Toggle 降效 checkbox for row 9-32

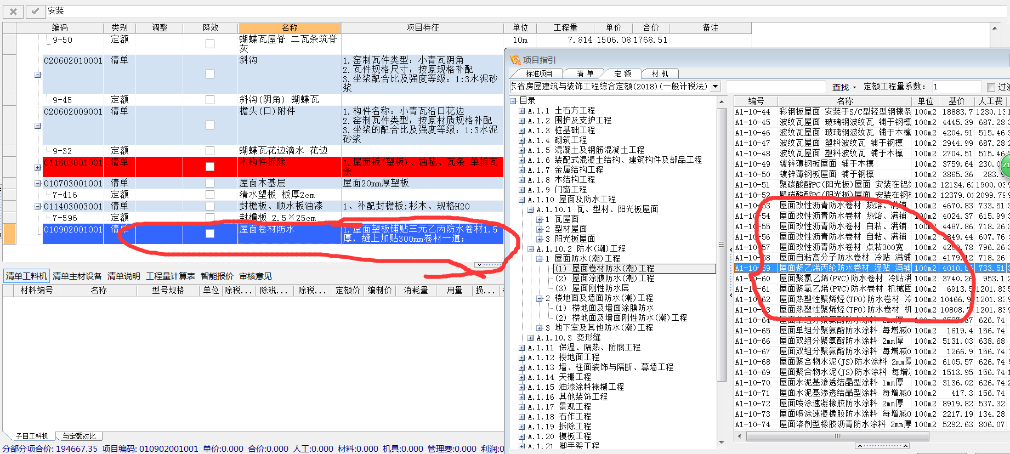coord(210,151)
